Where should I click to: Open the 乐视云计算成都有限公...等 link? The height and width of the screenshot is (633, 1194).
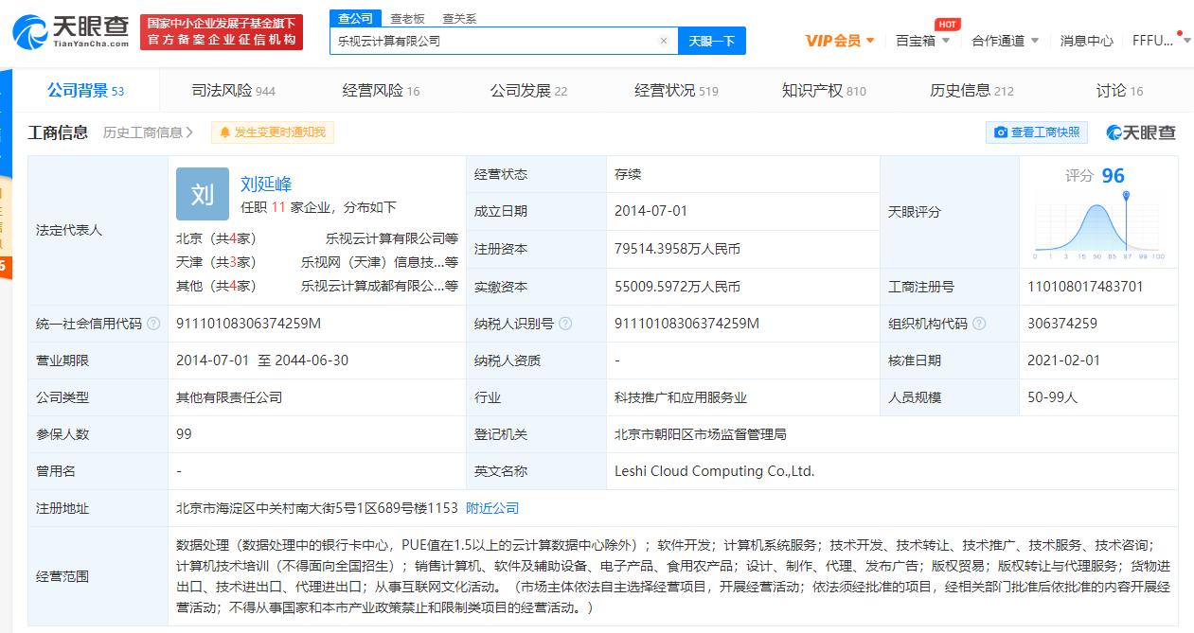pos(380,285)
